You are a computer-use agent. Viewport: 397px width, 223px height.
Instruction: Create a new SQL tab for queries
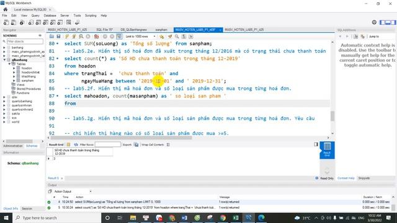click(6, 22)
